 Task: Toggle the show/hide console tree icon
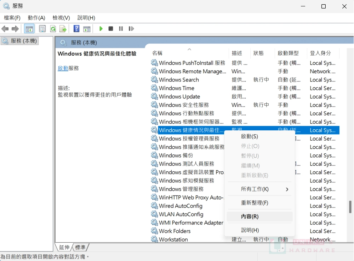coord(29,29)
